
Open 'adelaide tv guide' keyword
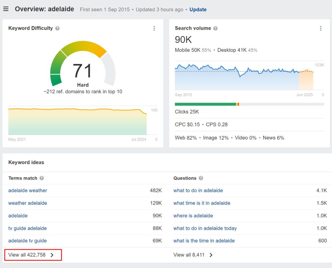pos(28,241)
